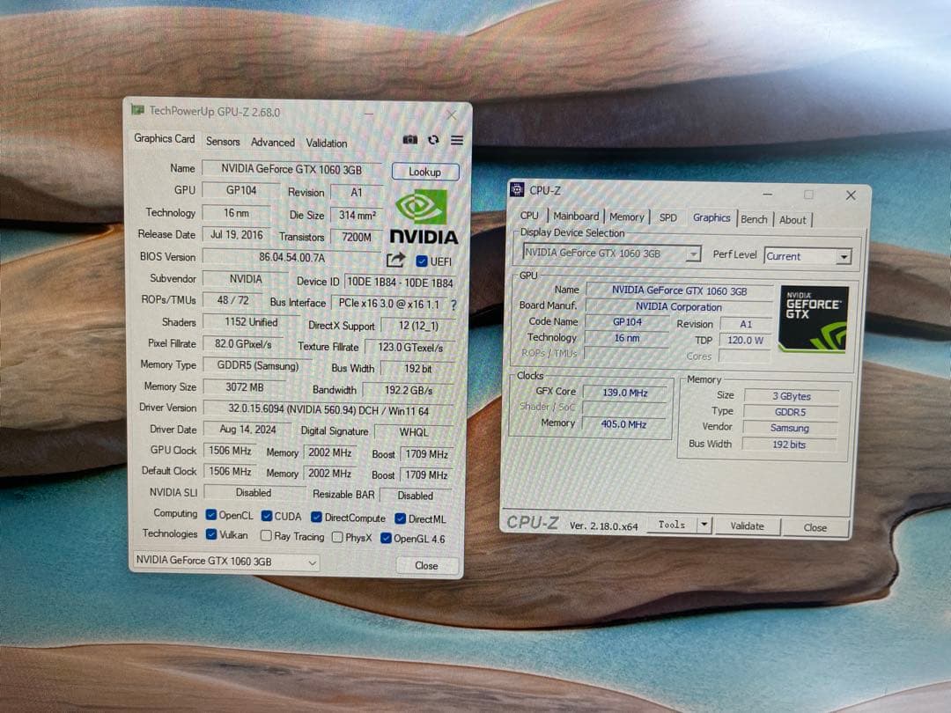Click the CPU-Z Memory clock 405.0 MHz value
The image size is (951, 713).
pyautogui.click(x=623, y=423)
